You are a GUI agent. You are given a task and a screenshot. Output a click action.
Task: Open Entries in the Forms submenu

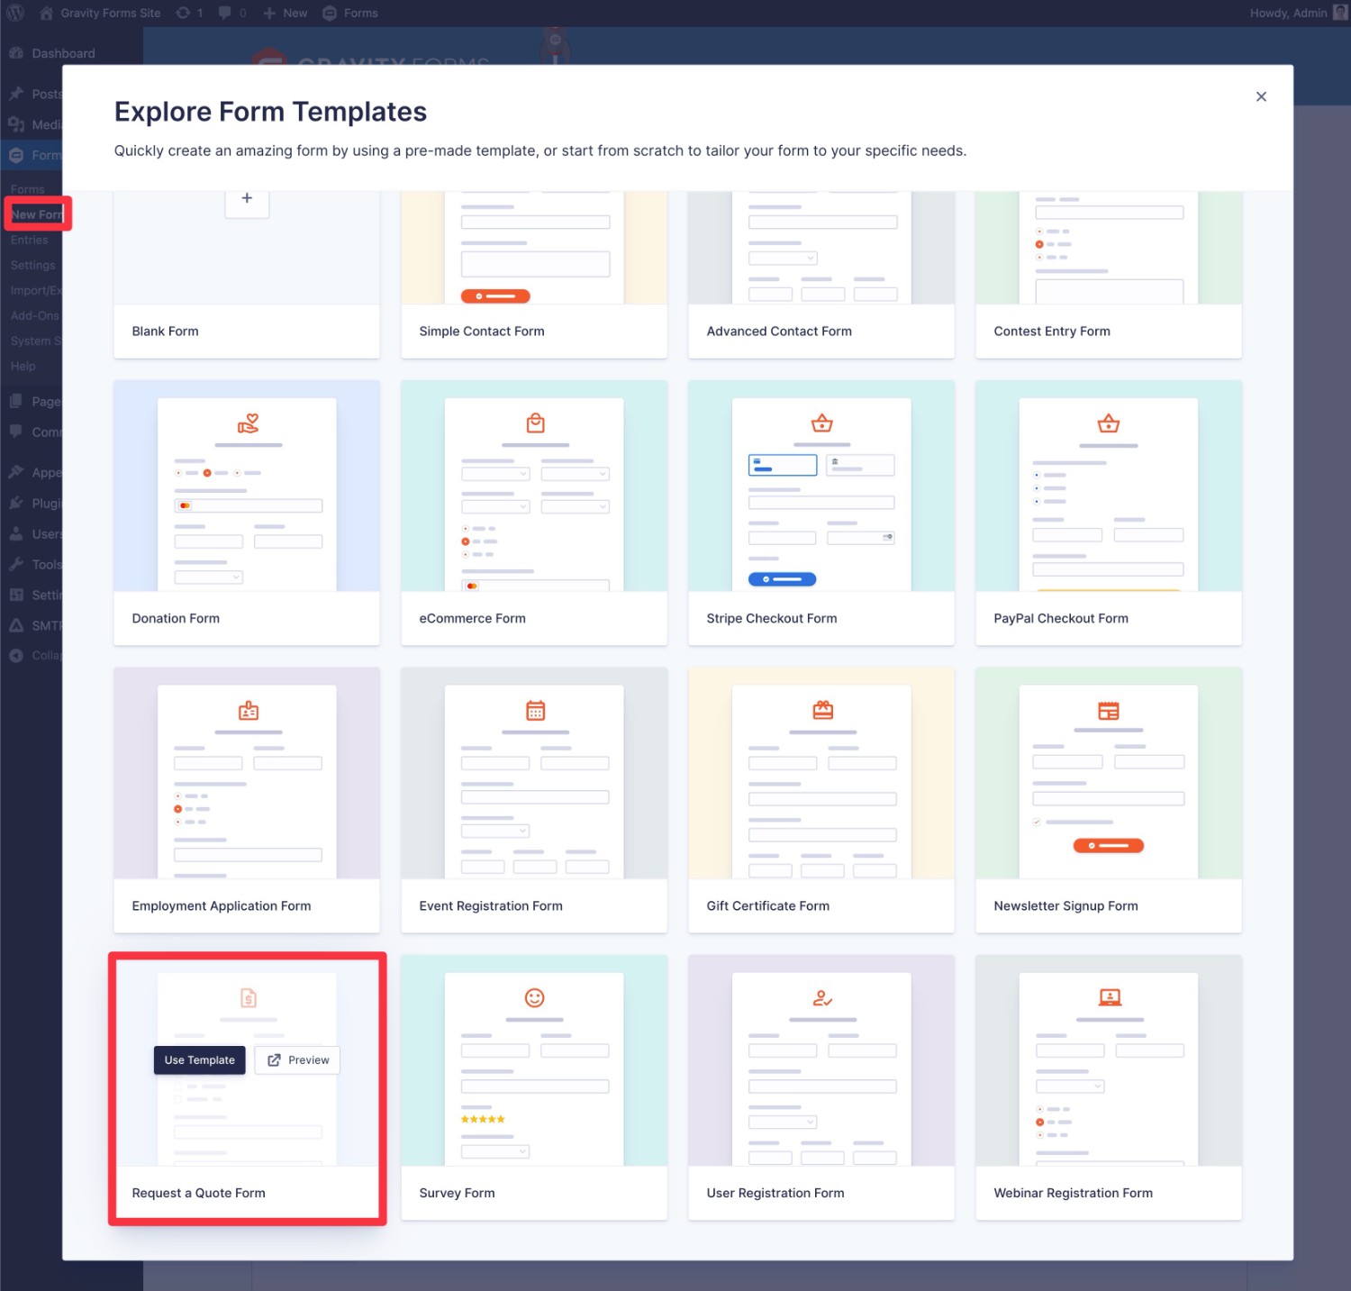coord(30,240)
